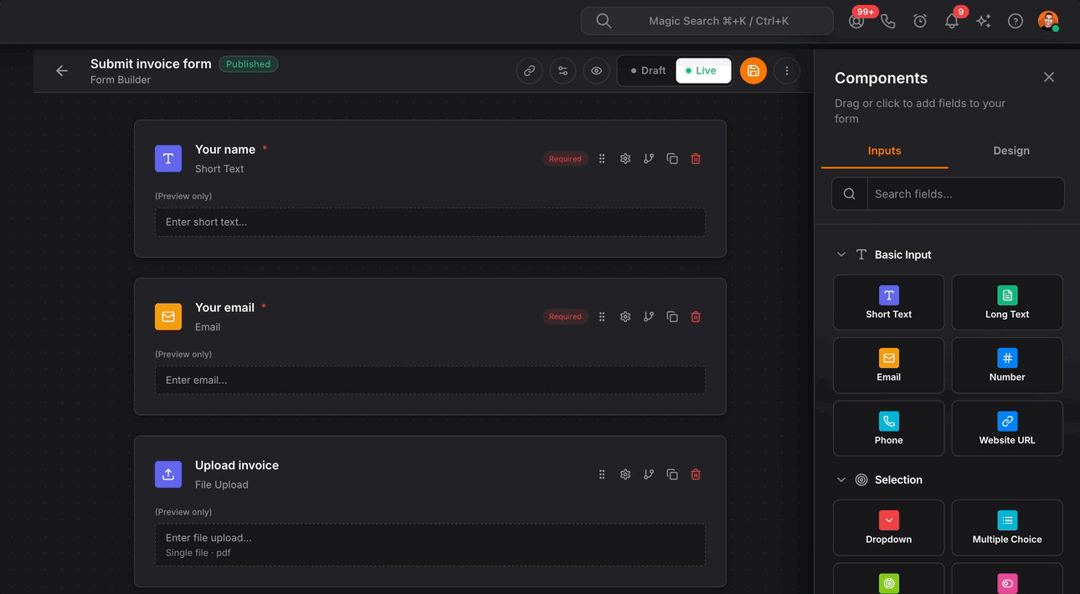Open the three-dot more options menu

(x=786, y=71)
